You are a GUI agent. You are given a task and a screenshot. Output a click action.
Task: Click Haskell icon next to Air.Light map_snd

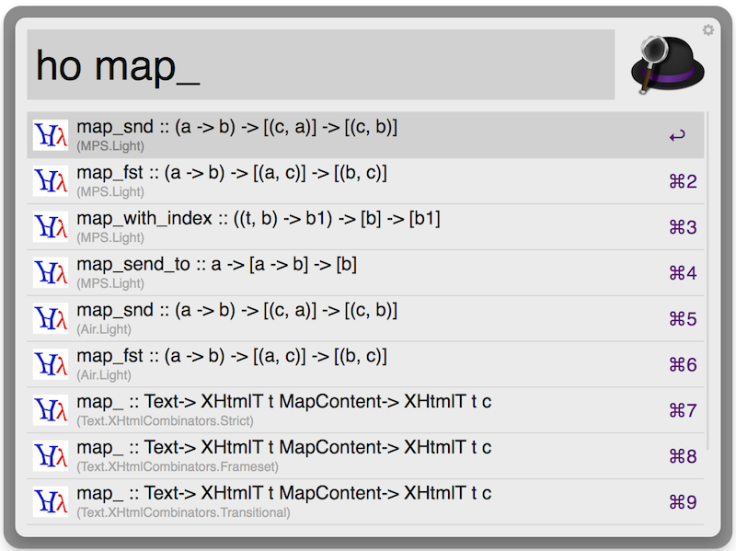click(51, 319)
